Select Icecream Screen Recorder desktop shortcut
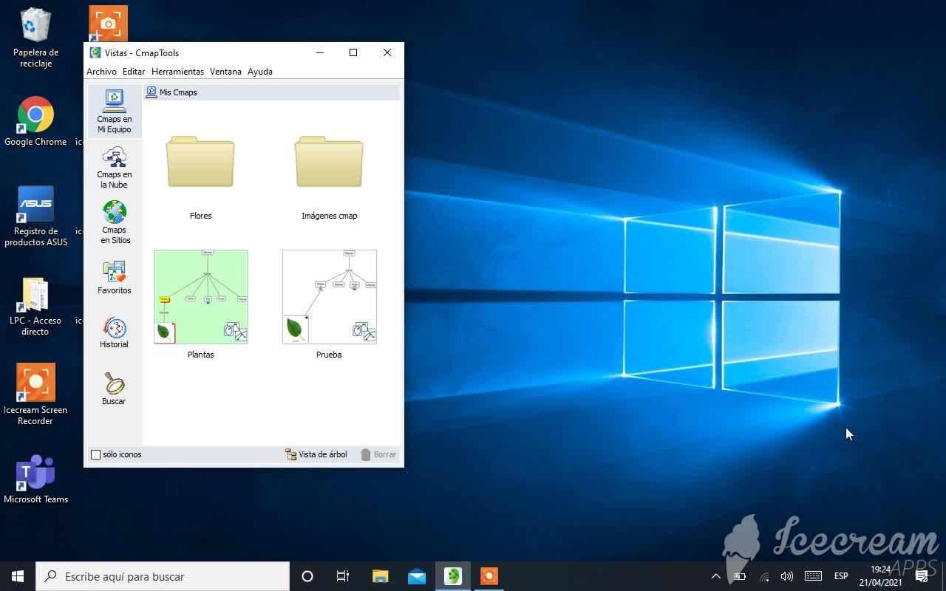946x591 pixels. pyautogui.click(x=35, y=394)
